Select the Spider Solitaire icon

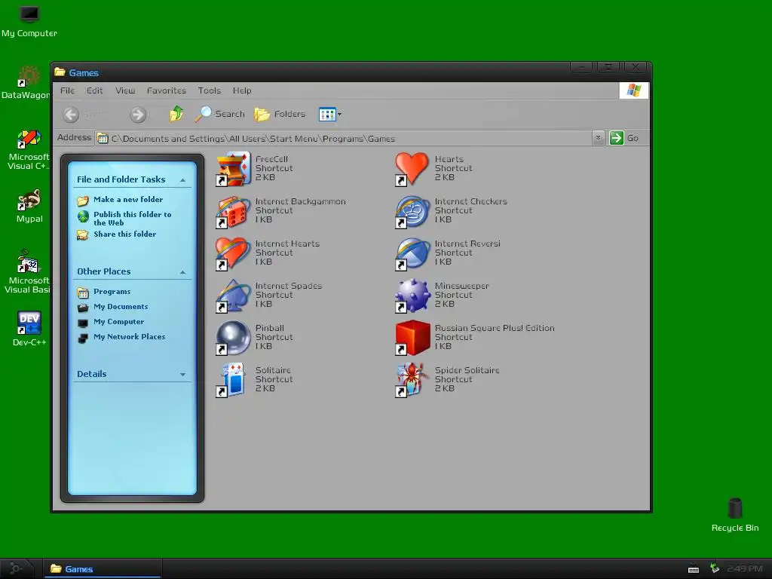coord(412,380)
